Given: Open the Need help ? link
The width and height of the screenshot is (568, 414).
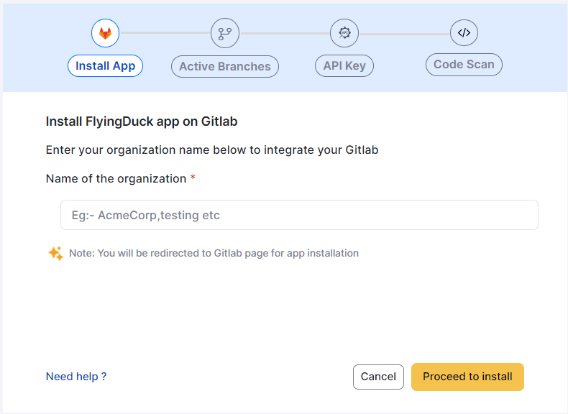Looking at the screenshot, I should click(76, 377).
